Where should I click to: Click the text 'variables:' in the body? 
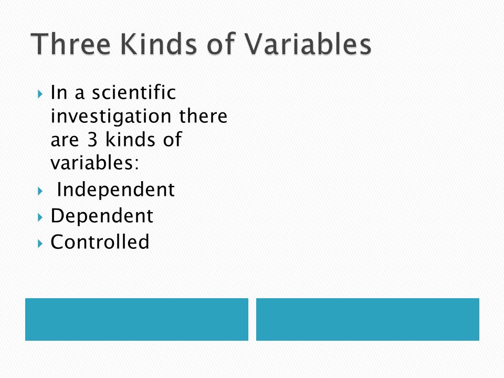(95, 163)
